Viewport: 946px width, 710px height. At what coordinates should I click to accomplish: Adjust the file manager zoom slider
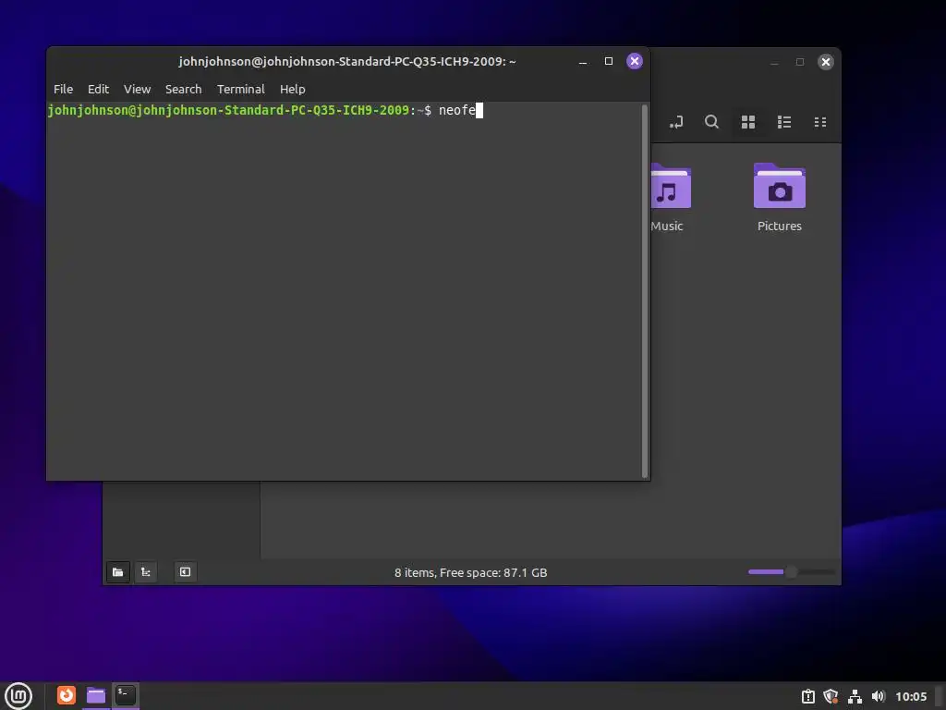791,571
